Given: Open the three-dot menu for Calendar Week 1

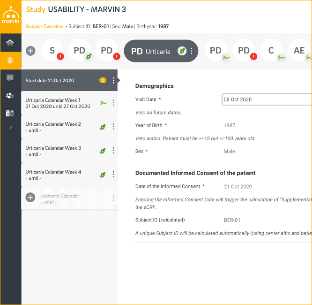Looking at the screenshot, I should coord(113,103).
